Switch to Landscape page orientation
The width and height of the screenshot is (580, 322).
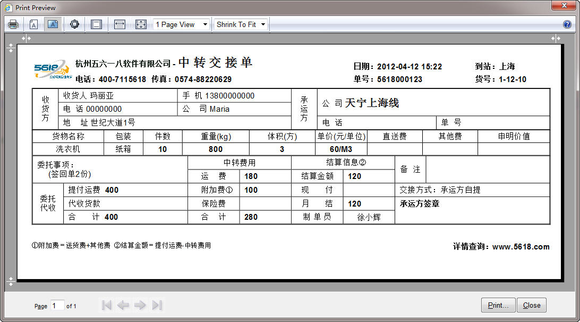coord(53,24)
